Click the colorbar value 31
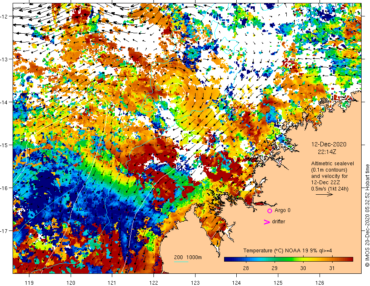This screenshot has height=286, width=370. click(332, 268)
